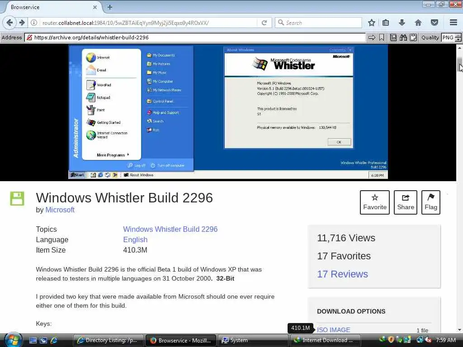Switch to Directory Listing taskbar window
463x347 pixels.
(x=108, y=340)
